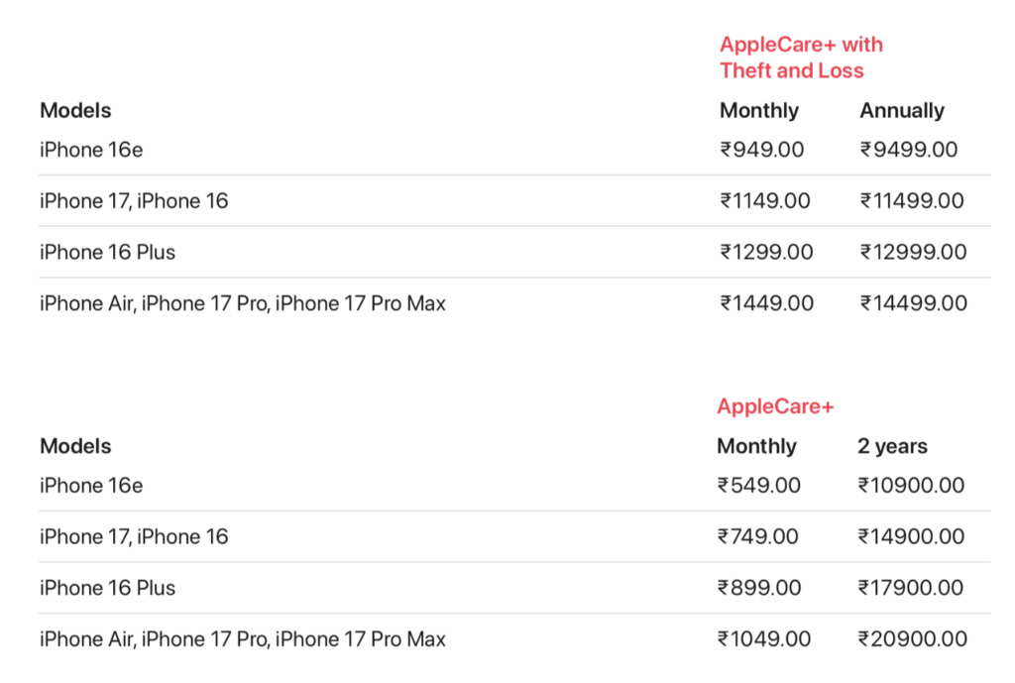Click the ₹549.00 iPhone 16e monthly price
1015x683 pixels.
(758, 486)
